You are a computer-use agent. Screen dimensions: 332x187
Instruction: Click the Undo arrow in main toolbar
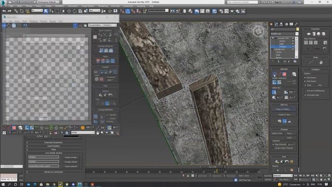pyautogui.click(x=4, y=11)
